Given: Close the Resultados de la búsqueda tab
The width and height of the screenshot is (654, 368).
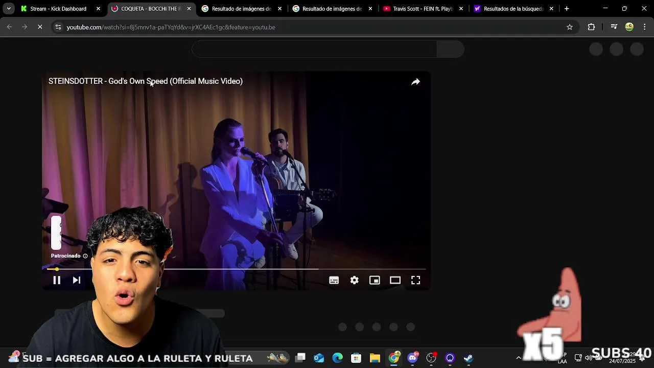Looking at the screenshot, I should coord(551,9).
